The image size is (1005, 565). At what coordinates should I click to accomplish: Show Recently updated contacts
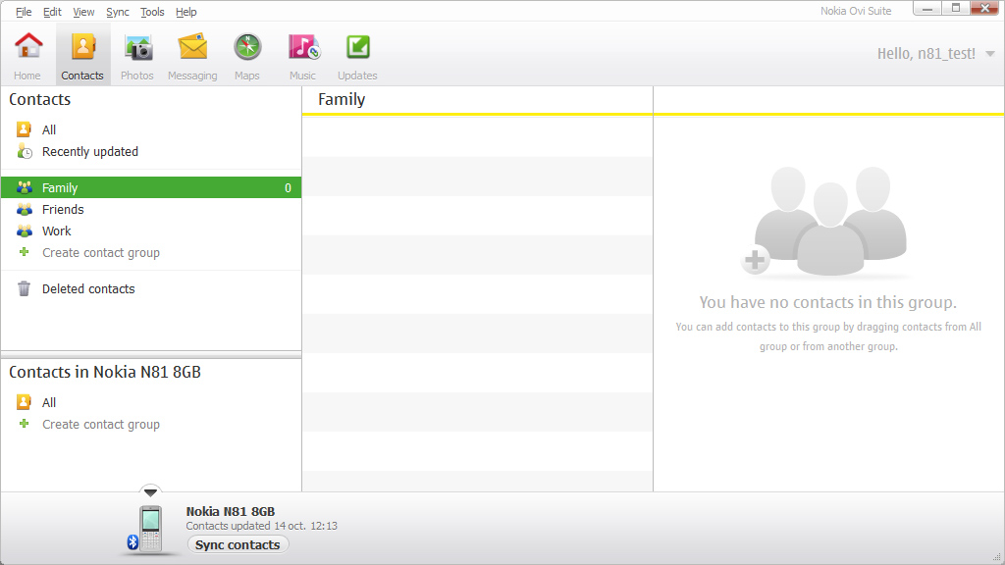[x=90, y=152]
